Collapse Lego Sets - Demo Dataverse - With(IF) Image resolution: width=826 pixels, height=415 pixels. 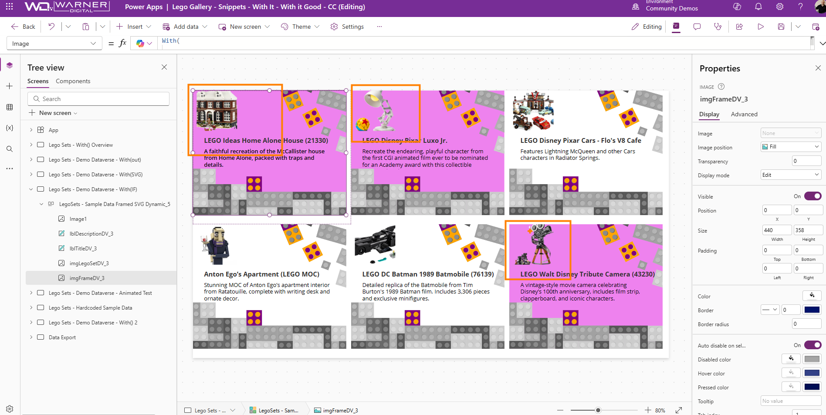(x=31, y=189)
